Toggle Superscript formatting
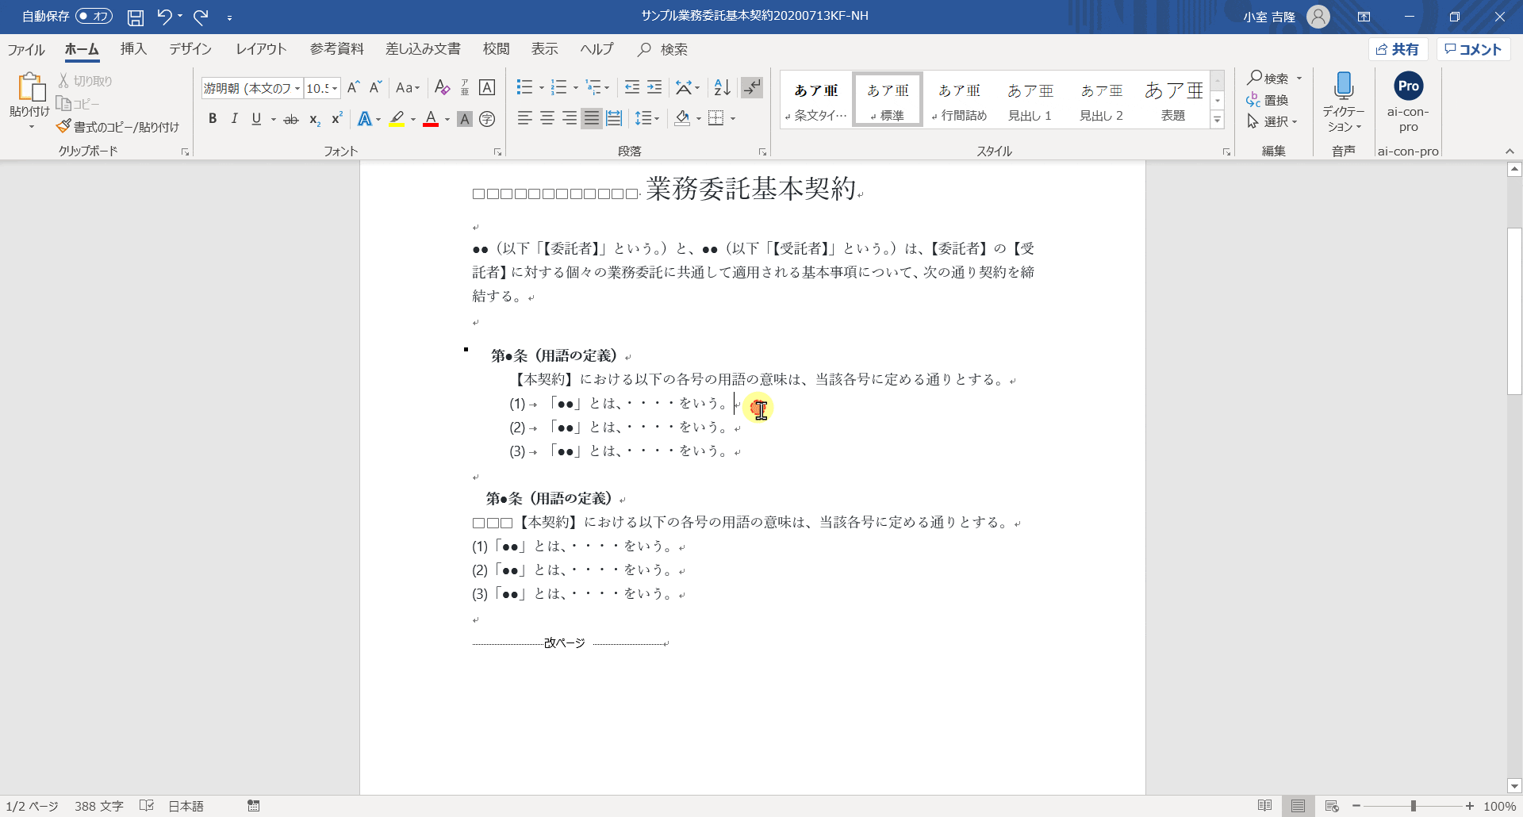This screenshot has width=1523, height=817. (x=337, y=119)
